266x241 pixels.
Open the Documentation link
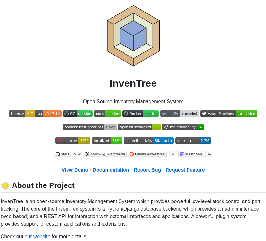point(111,170)
